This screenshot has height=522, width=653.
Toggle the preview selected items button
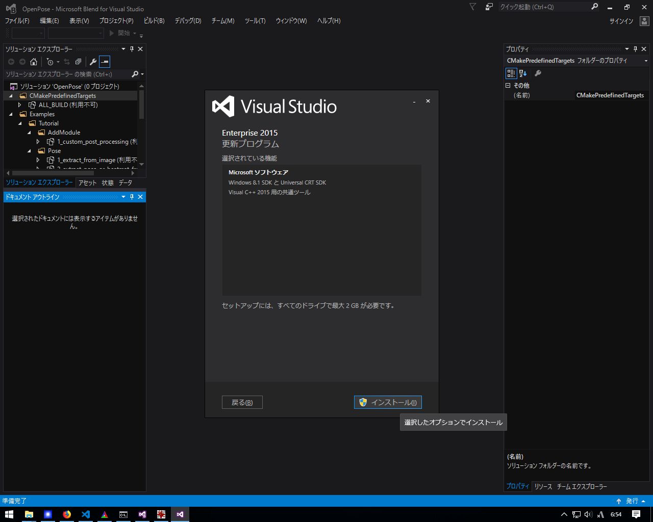pyautogui.click(x=105, y=62)
